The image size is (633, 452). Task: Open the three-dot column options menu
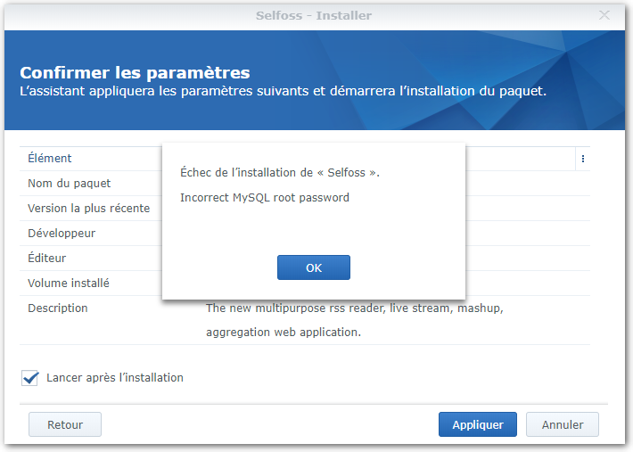[582, 159]
